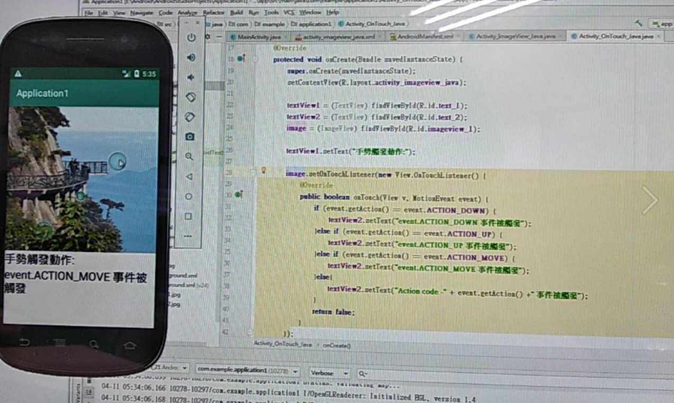Click the onCreate() breadcrumb below the editor
This screenshot has height=403, width=674.
[x=337, y=345]
